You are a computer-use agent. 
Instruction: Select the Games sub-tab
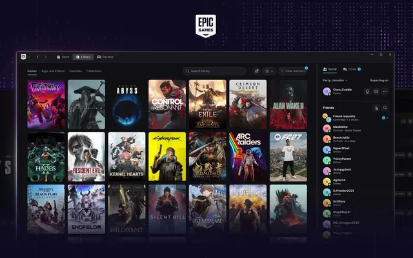click(32, 71)
